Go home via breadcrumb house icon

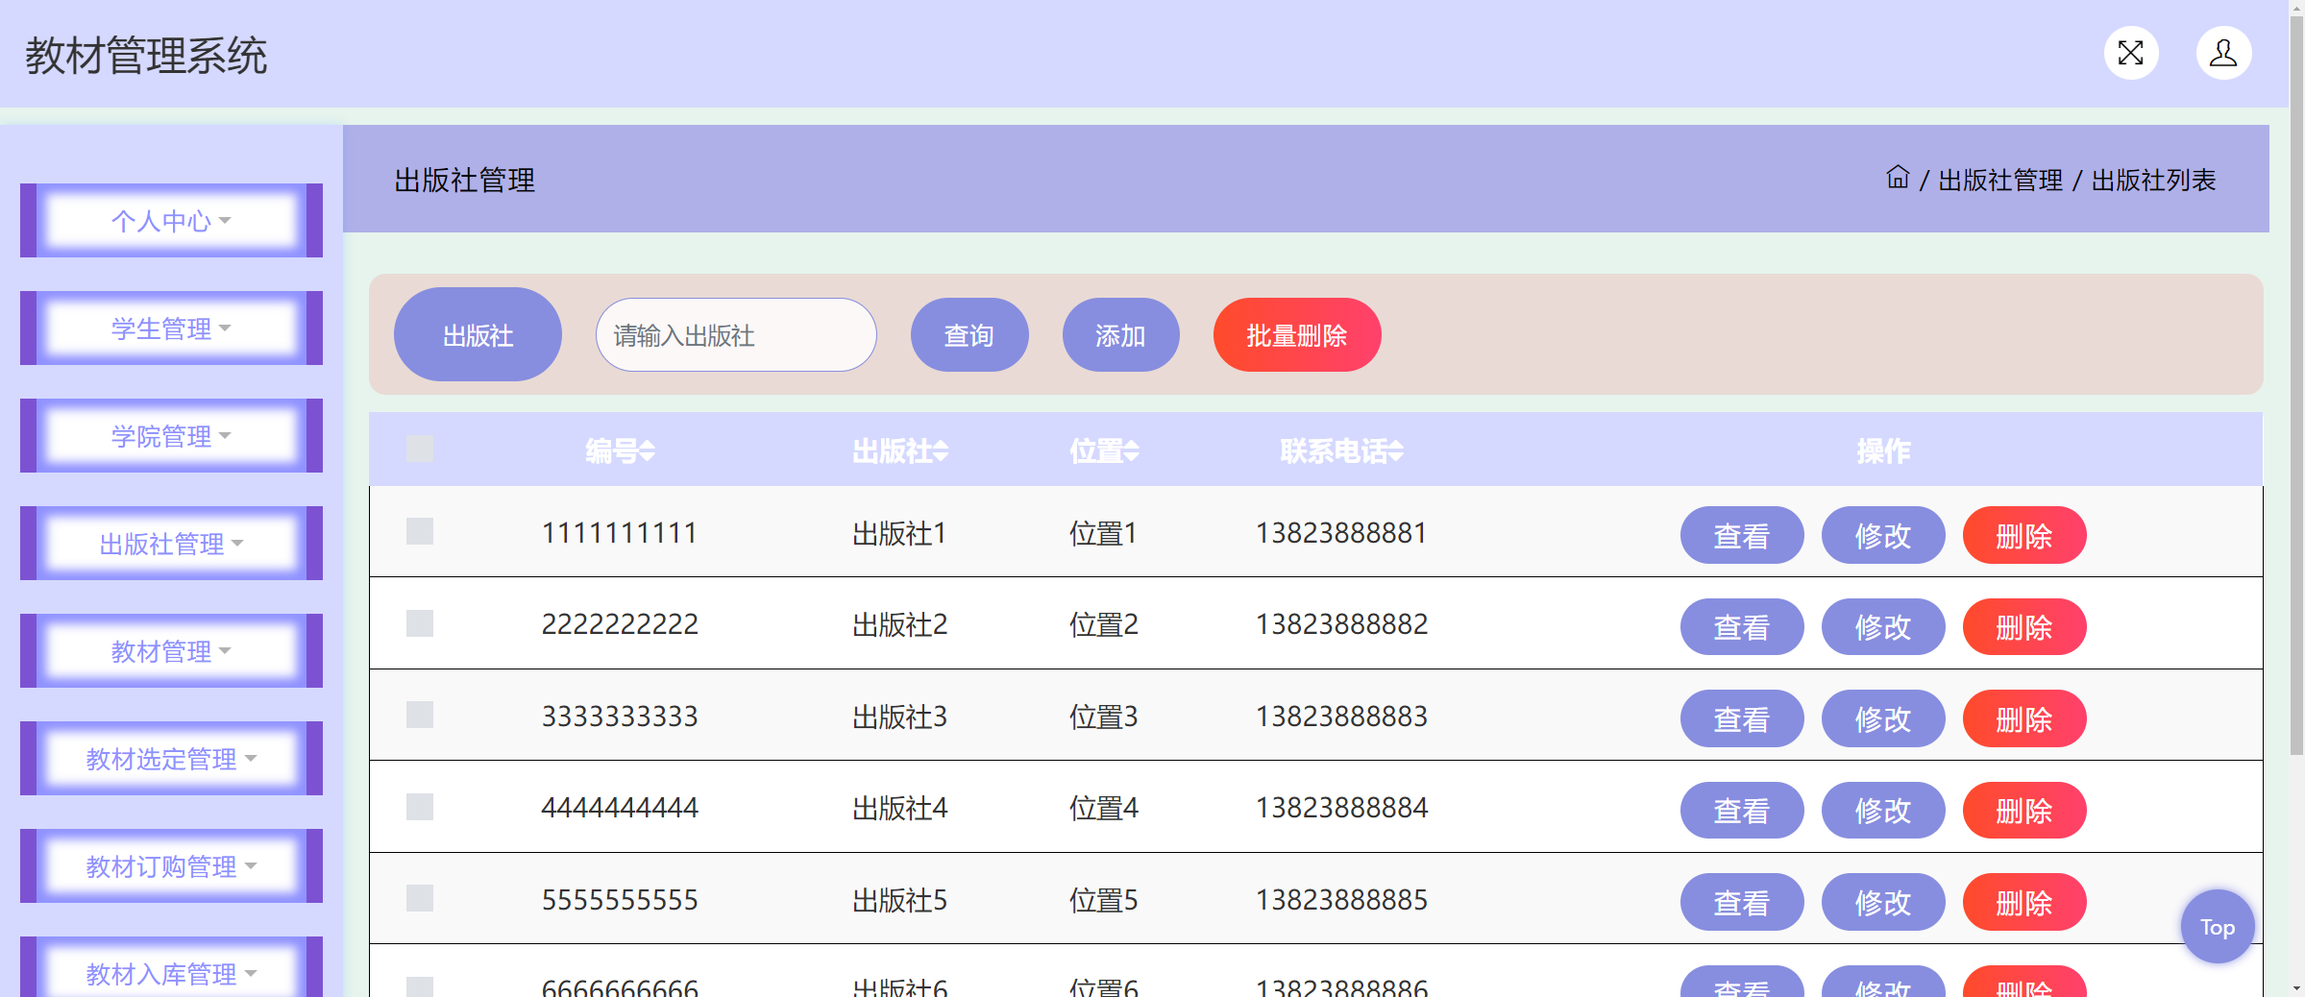[x=1897, y=178]
